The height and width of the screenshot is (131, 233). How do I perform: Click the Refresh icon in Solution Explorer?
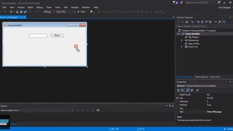coord(202,22)
